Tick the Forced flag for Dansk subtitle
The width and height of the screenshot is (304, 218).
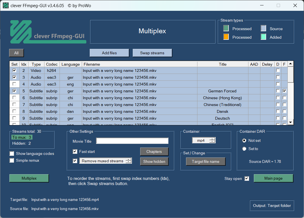[284, 111]
